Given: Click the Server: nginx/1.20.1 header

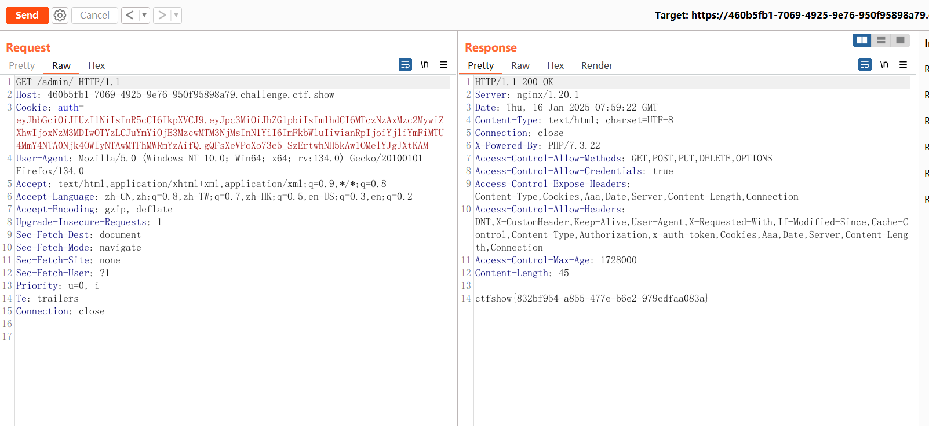Looking at the screenshot, I should 527,95.
